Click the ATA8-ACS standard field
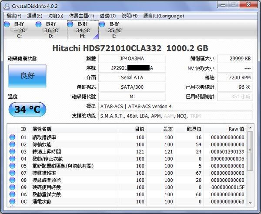 (175, 106)
